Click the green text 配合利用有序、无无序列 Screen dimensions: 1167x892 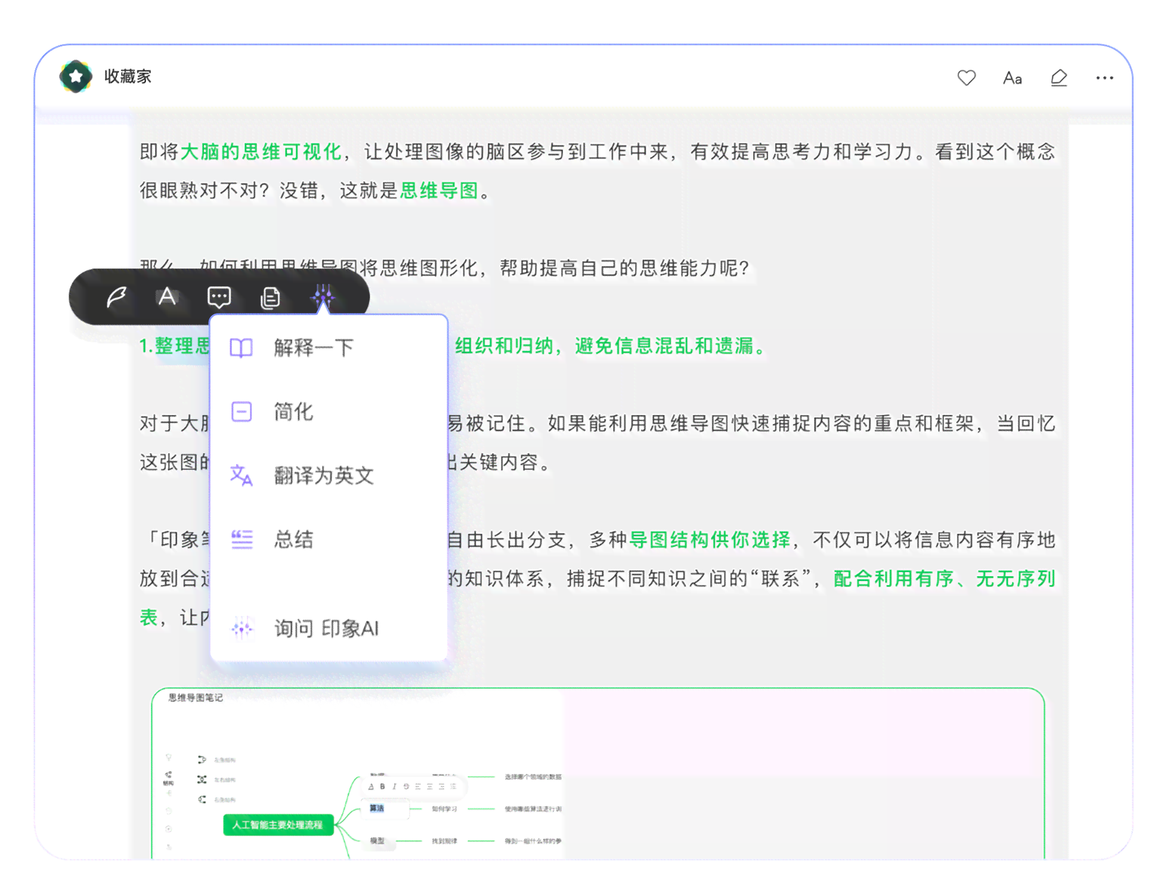945,578
